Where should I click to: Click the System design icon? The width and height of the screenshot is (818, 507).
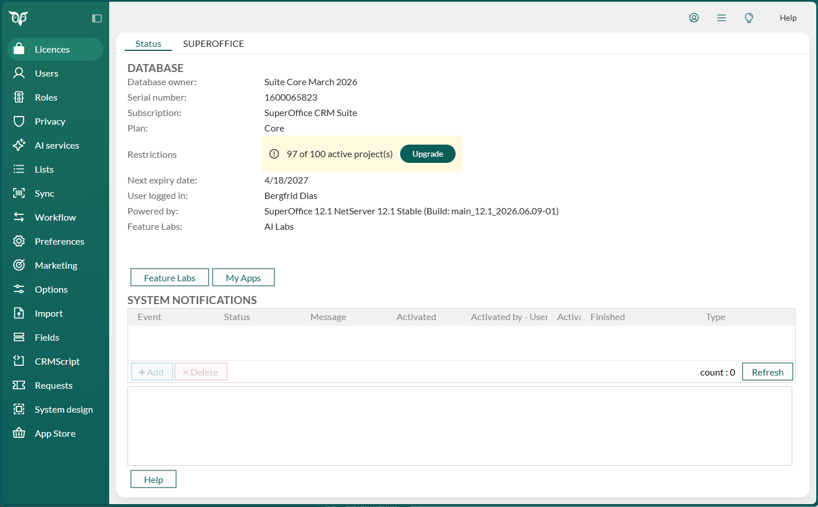(x=19, y=409)
